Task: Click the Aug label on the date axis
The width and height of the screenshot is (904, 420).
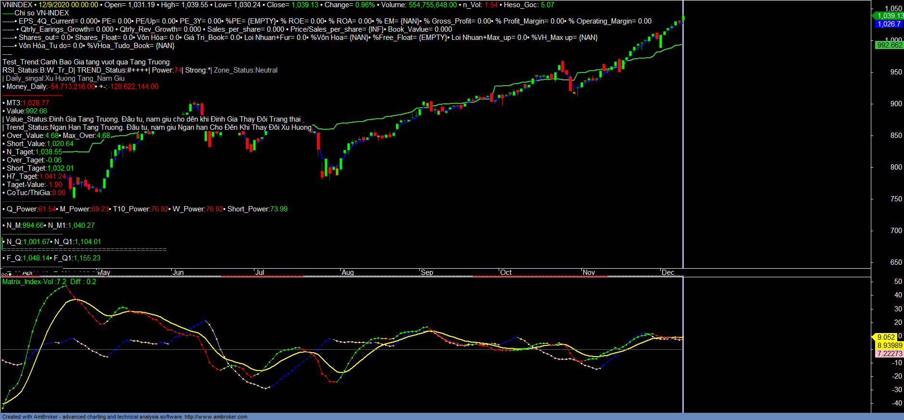Action: tap(348, 272)
